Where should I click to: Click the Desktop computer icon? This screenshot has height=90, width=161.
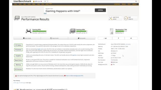coord(72,31)
